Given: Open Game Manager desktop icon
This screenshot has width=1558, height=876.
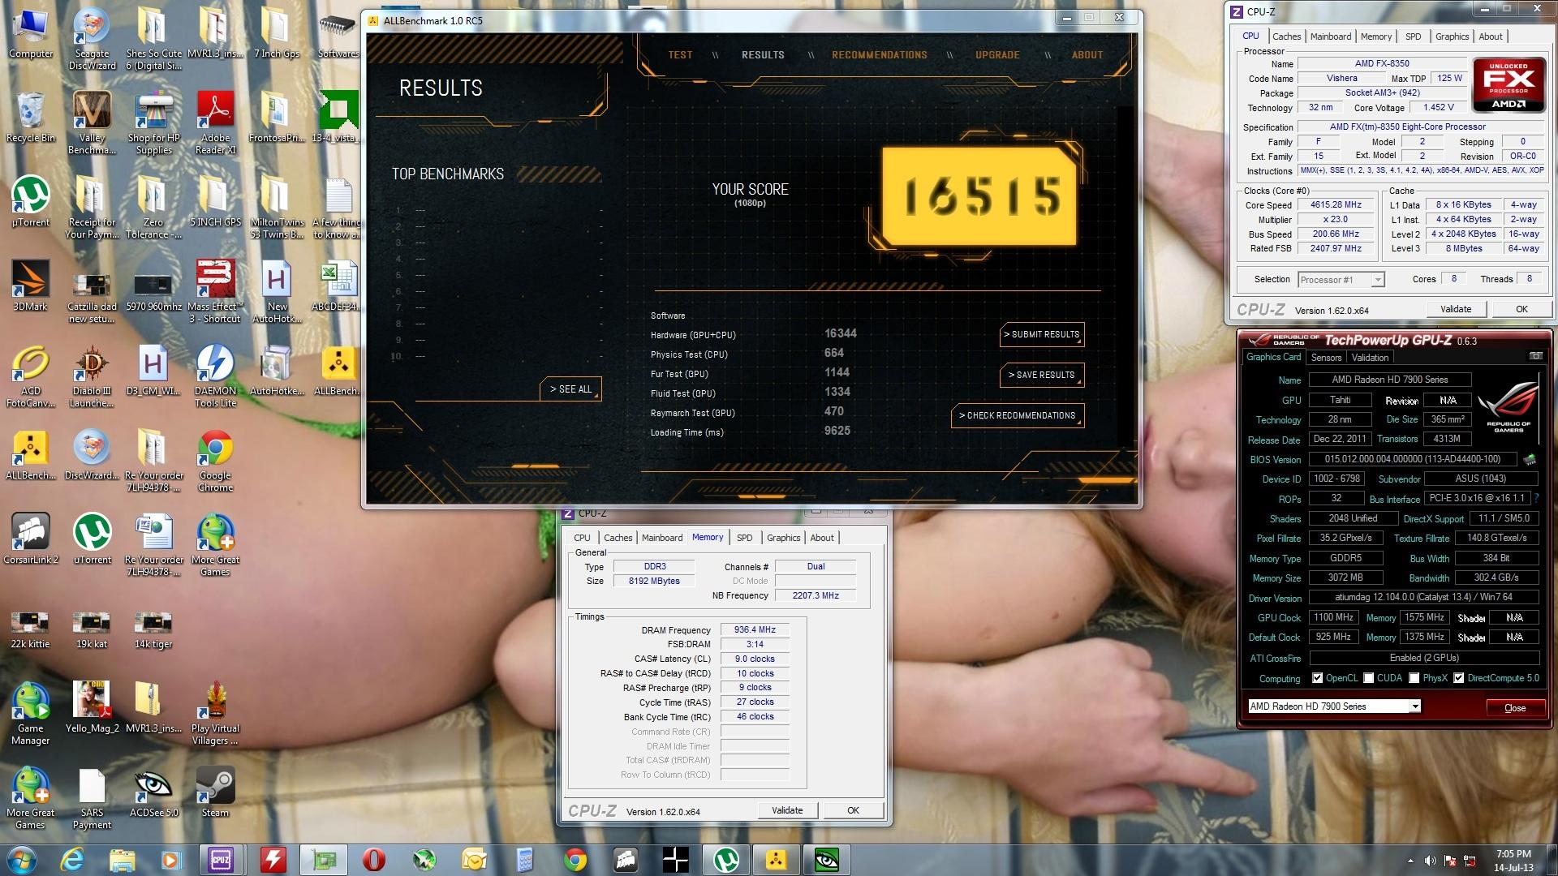Looking at the screenshot, I should point(31,714).
